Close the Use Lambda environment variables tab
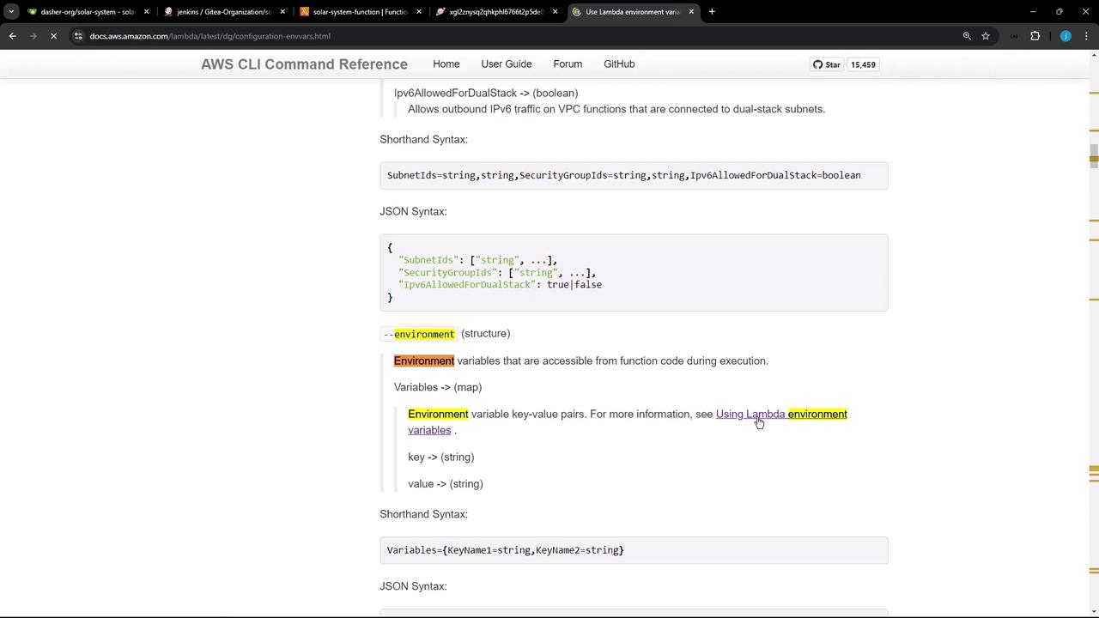Image resolution: width=1099 pixels, height=618 pixels. pos(691,12)
